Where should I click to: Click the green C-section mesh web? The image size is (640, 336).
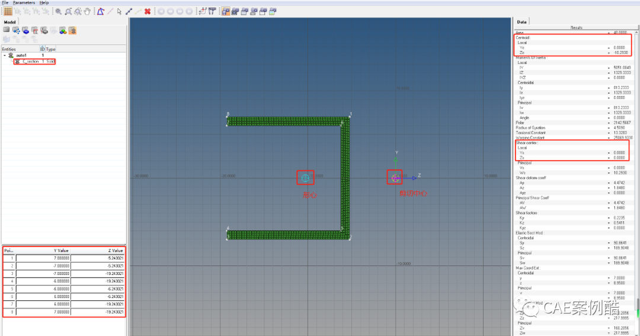345,178
